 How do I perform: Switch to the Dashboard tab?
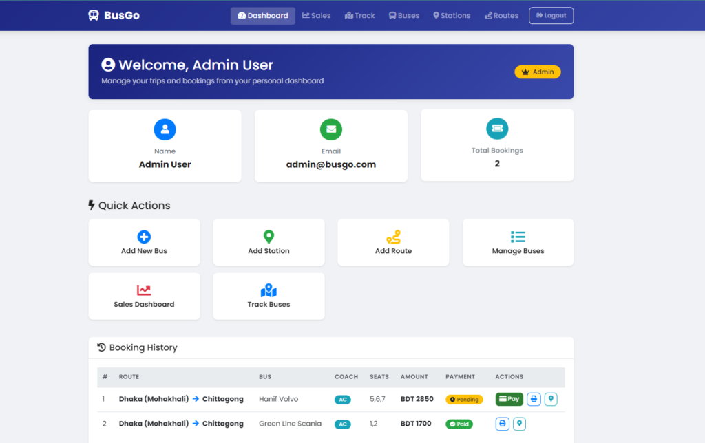(x=262, y=15)
